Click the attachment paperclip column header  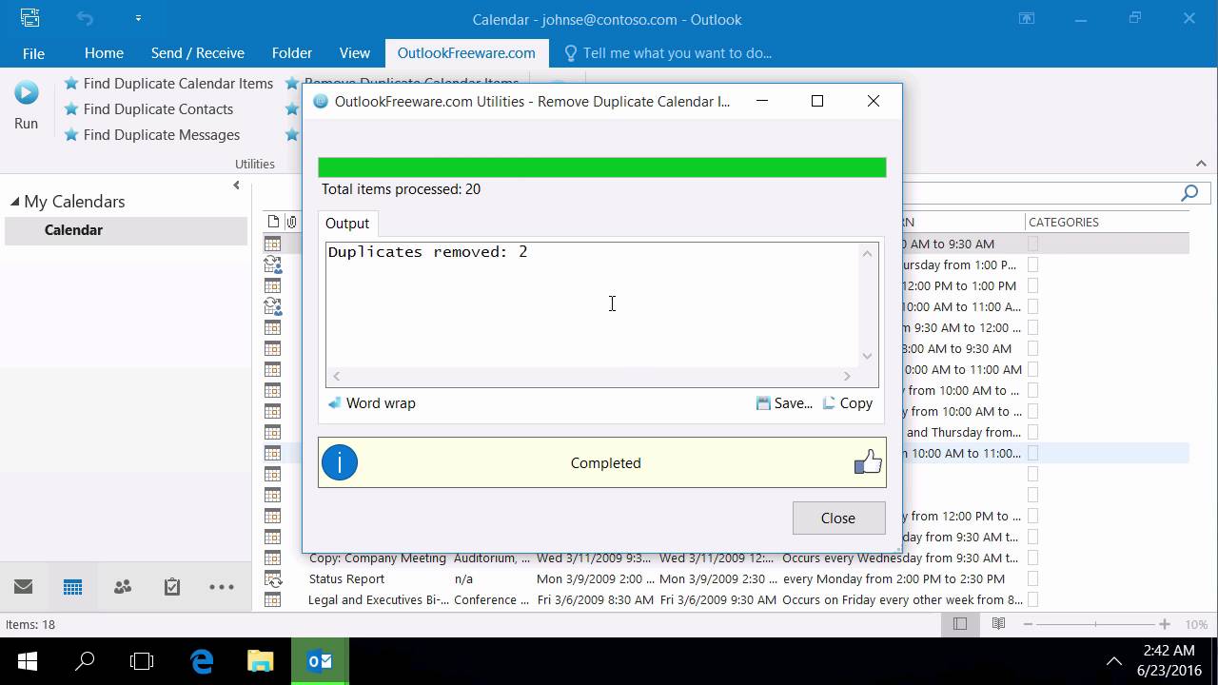pos(291,222)
